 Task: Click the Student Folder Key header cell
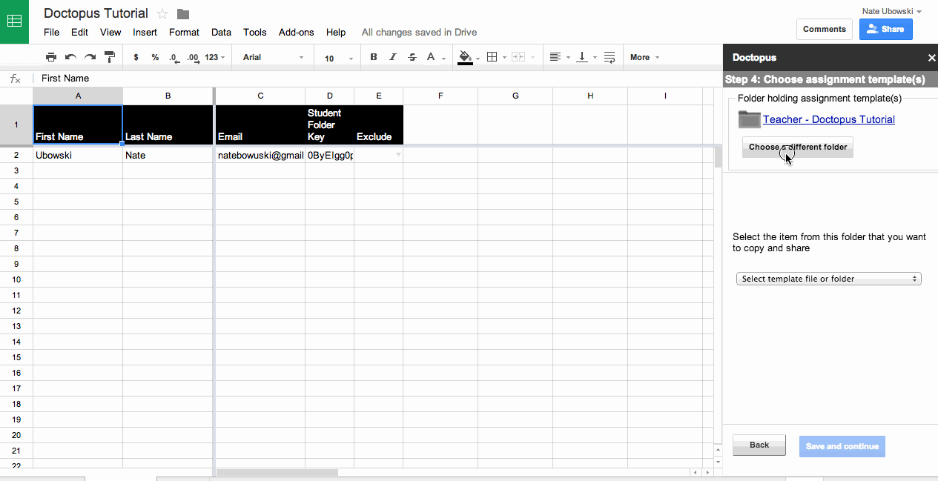click(329, 125)
